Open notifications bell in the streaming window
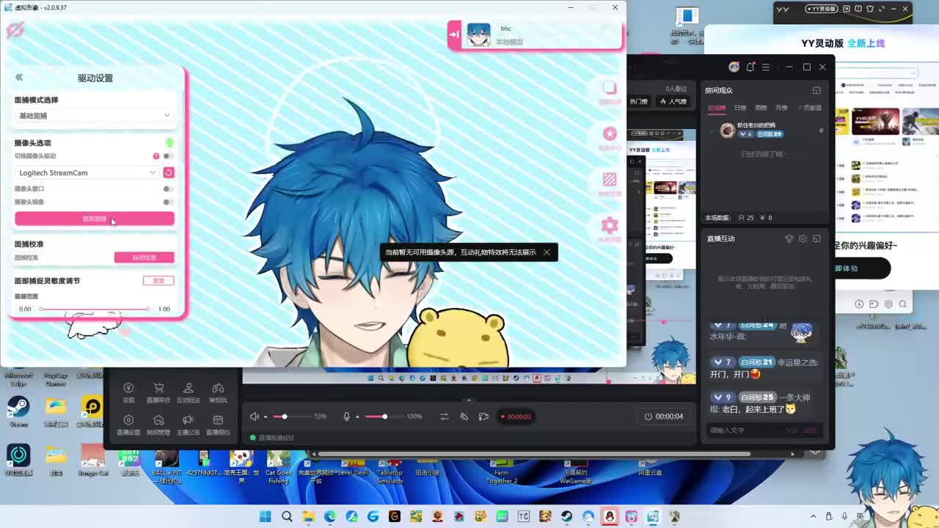Viewport: 939px width, 528px height. [x=750, y=67]
